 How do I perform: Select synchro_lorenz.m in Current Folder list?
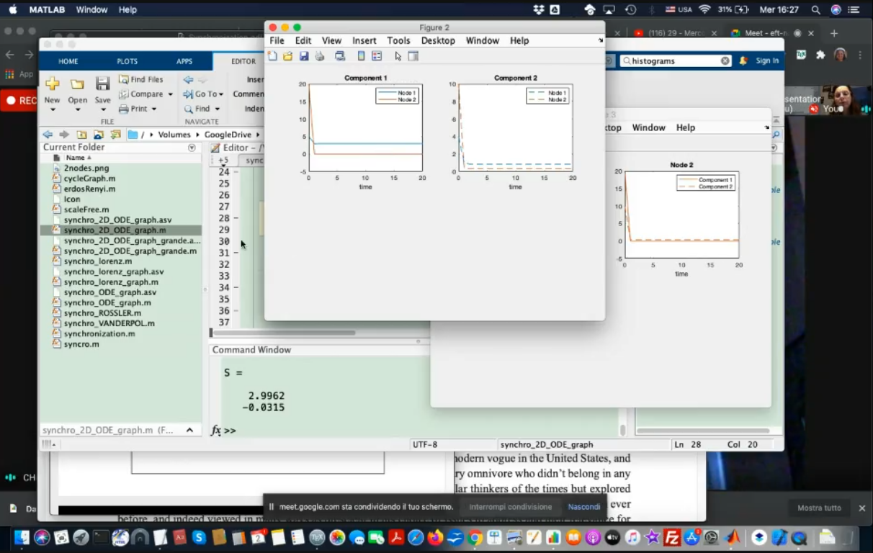[x=98, y=261]
